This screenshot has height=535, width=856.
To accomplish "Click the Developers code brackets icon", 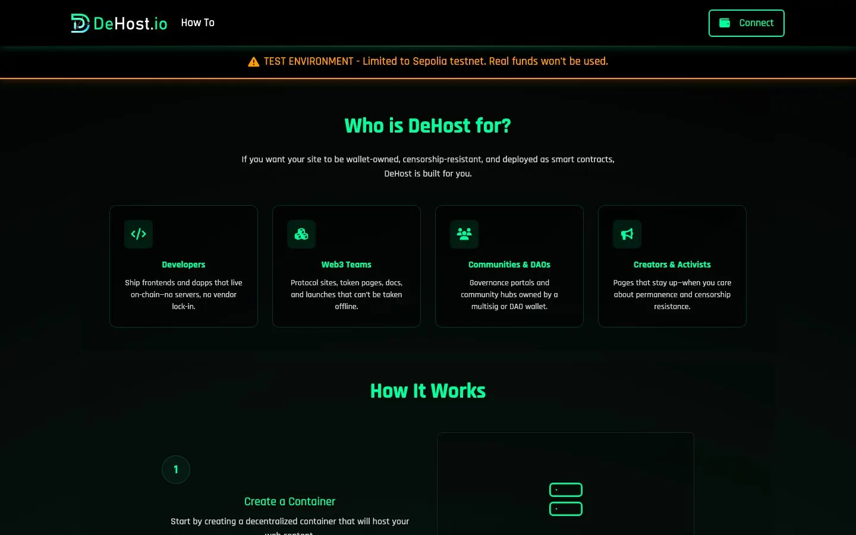I will pyautogui.click(x=139, y=234).
